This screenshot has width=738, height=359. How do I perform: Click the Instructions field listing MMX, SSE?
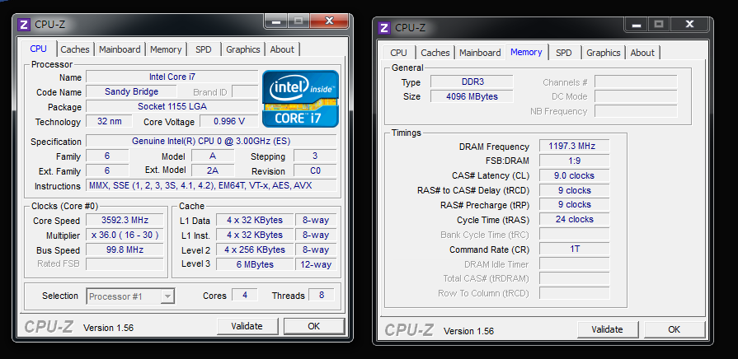click(x=211, y=185)
